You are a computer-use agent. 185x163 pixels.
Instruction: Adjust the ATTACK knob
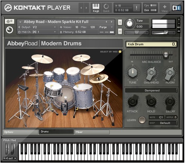[x=132, y=102]
